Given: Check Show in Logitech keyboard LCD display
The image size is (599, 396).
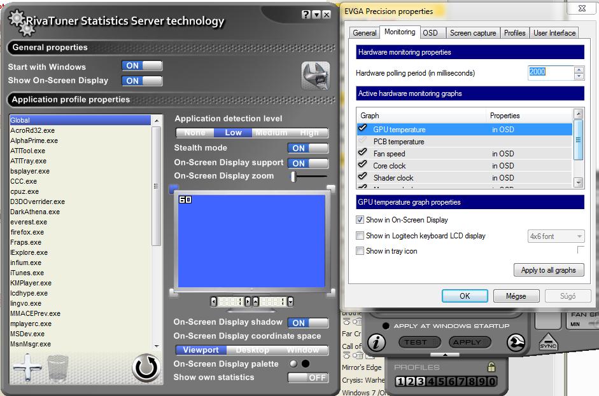Looking at the screenshot, I should (360, 236).
